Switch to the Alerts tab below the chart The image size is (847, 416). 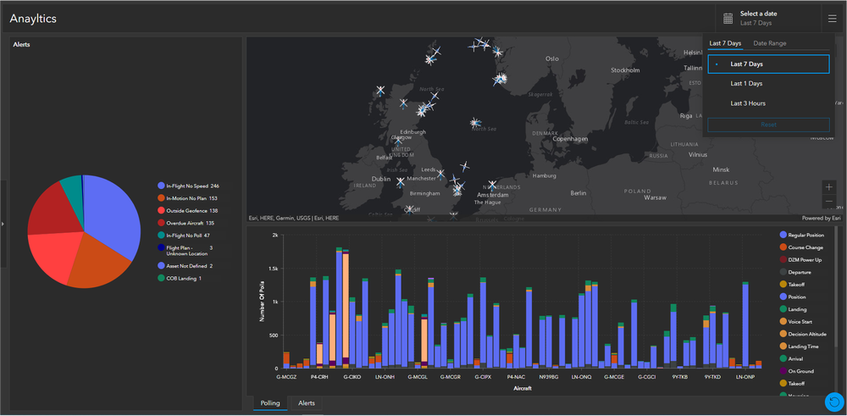pos(307,403)
